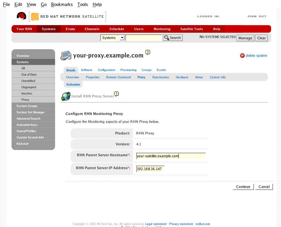This screenshot has height=227, width=281.
Task: Open the Overview sub-tab under Details
Action: (73, 77)
